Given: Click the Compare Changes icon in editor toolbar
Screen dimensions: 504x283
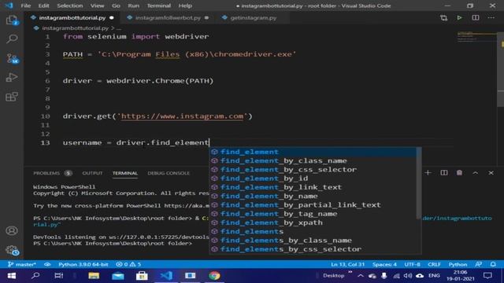Looking at the screenshot, I should 444,18.
